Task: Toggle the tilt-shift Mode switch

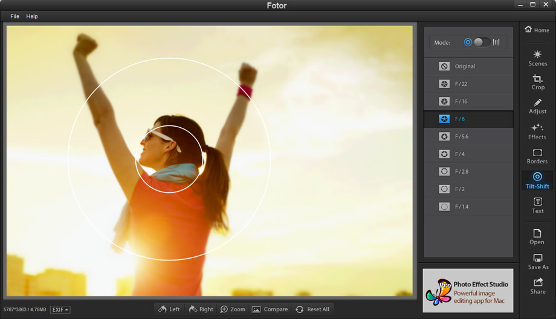Action: [x=482, y=42]
